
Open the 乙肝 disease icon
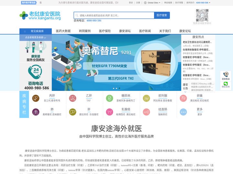tap(72, 98)
